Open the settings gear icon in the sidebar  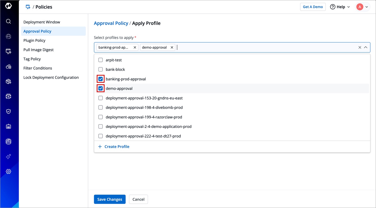pos(8,171)
